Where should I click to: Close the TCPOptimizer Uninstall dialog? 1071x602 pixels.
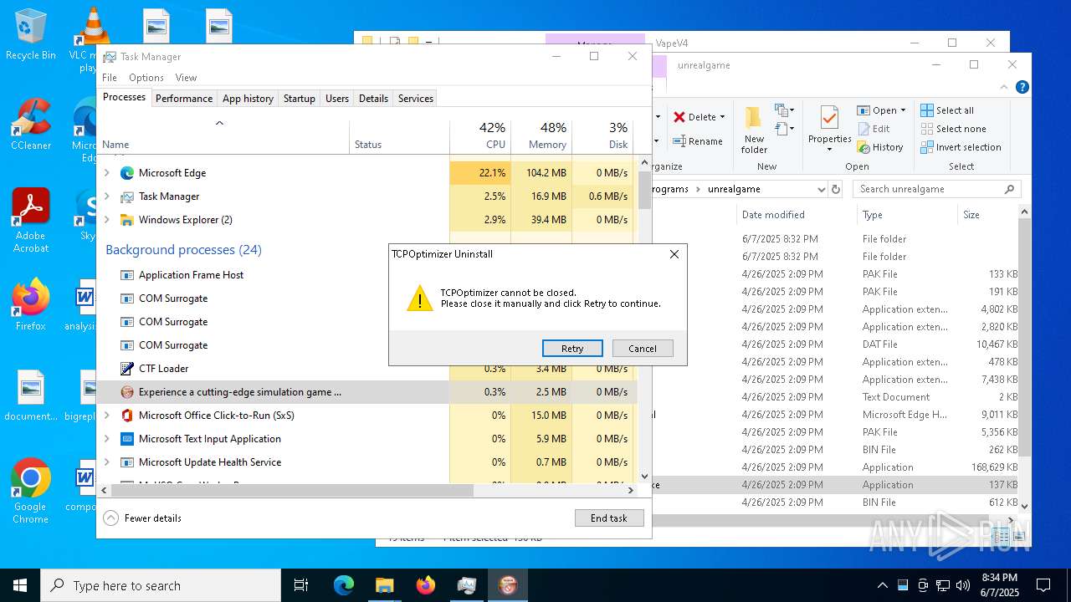pos(674,254)
